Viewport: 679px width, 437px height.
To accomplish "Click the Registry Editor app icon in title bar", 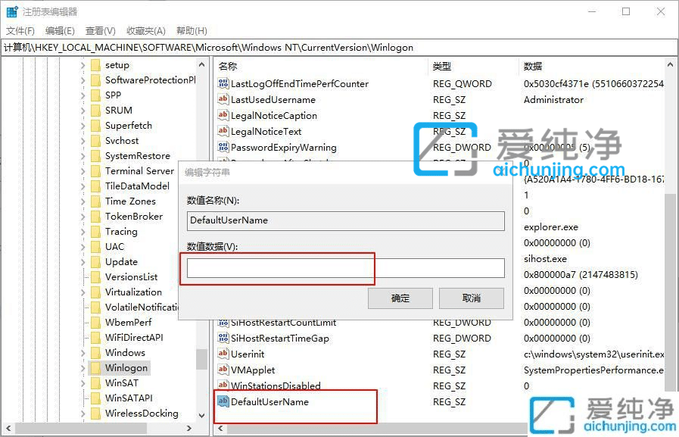I will (12, 11).
